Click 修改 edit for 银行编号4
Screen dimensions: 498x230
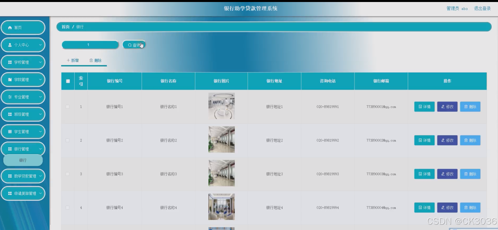[x=447, y=208]
